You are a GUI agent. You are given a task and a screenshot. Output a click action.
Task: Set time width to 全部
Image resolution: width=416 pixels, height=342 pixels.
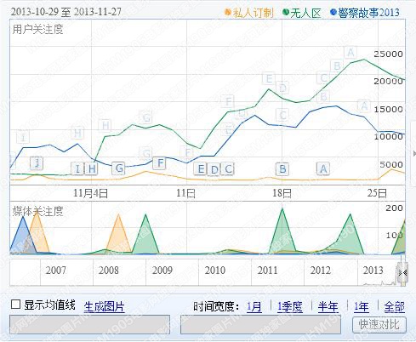394,306
